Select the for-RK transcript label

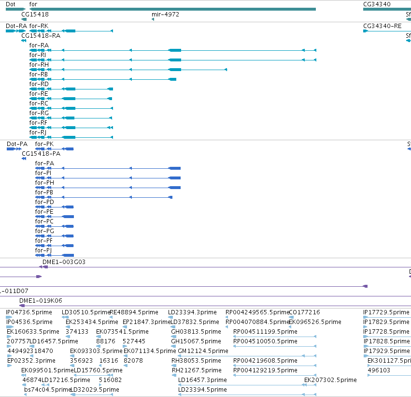[39, 26]
